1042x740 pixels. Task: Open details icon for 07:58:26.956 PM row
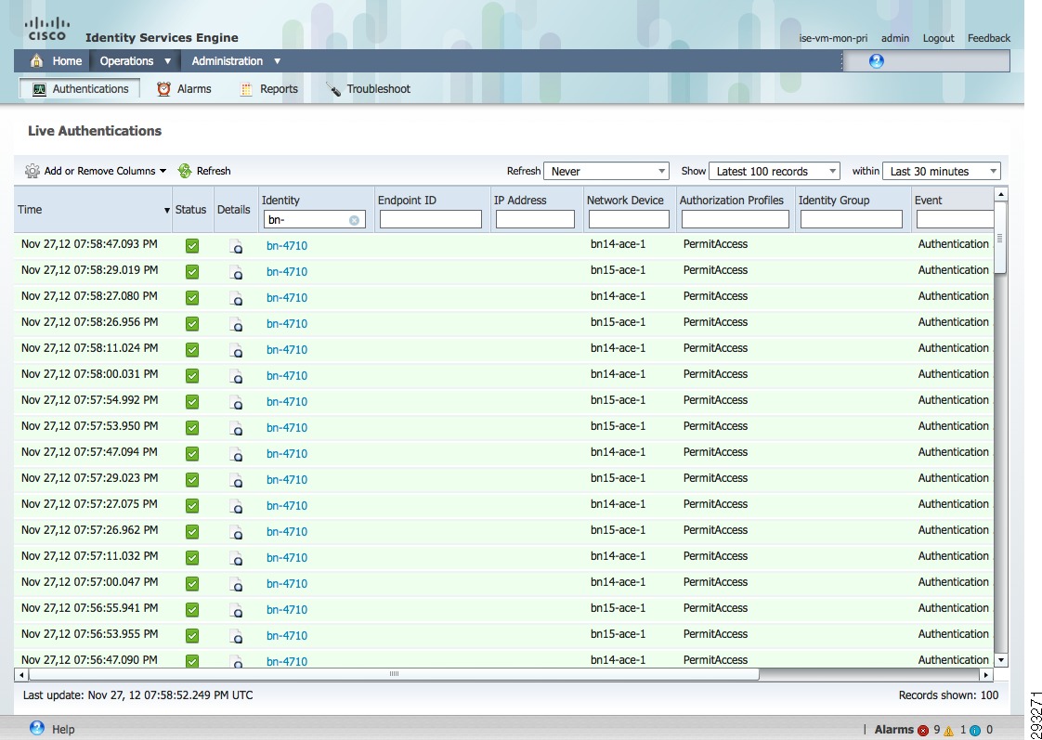pos(236,323)
